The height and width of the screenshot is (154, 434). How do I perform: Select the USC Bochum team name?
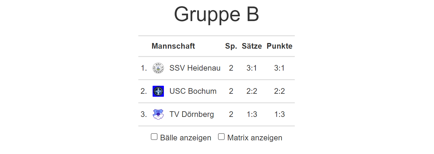[193, 91]
